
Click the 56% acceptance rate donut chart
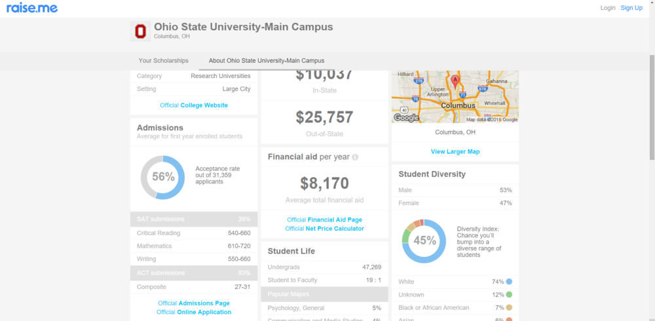(162, 178)
